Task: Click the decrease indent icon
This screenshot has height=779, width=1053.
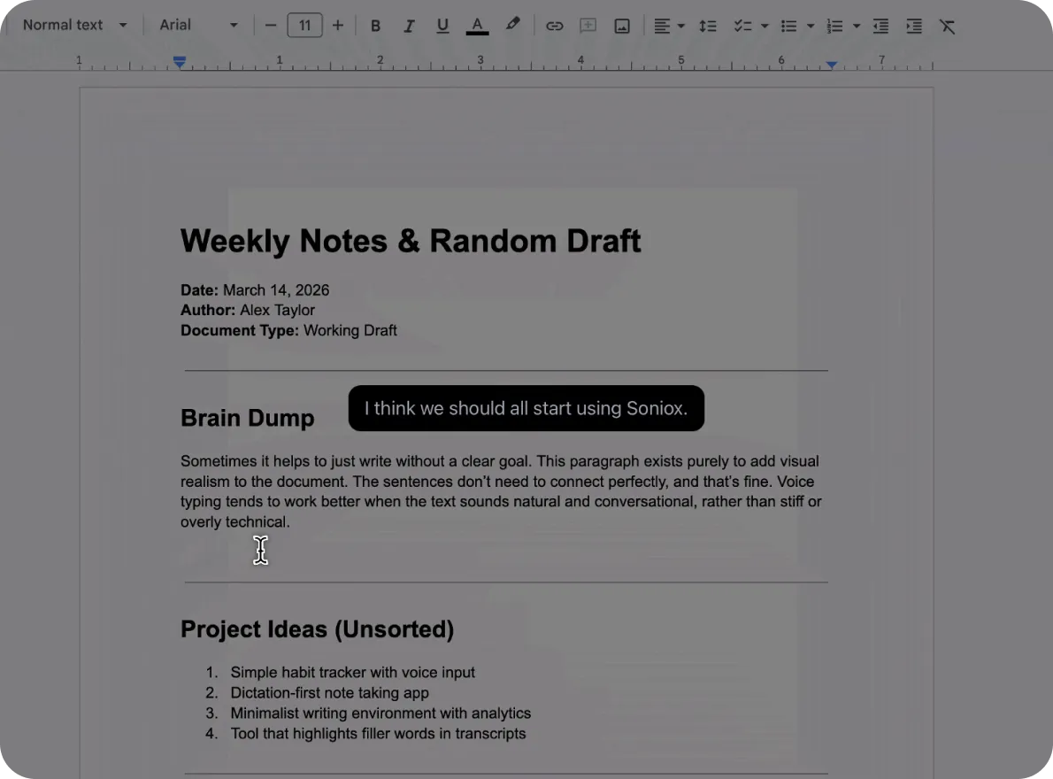Action: coord(880,26)
